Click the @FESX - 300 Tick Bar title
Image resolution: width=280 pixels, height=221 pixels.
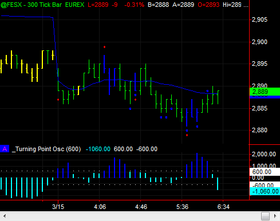click(x=31, y=5)
